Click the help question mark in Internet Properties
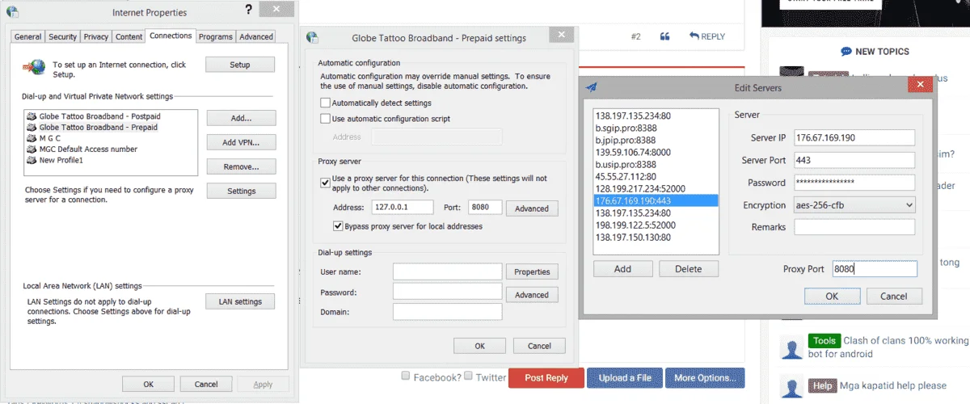The height and width of the screenshot is (404, 970). tap(248, 10)
